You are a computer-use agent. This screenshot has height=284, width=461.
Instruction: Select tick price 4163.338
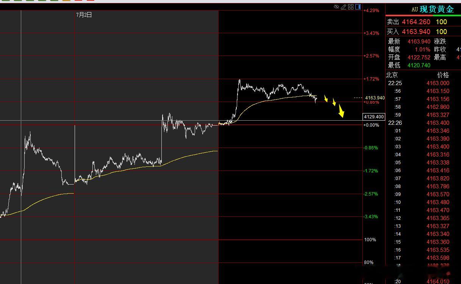438,163
